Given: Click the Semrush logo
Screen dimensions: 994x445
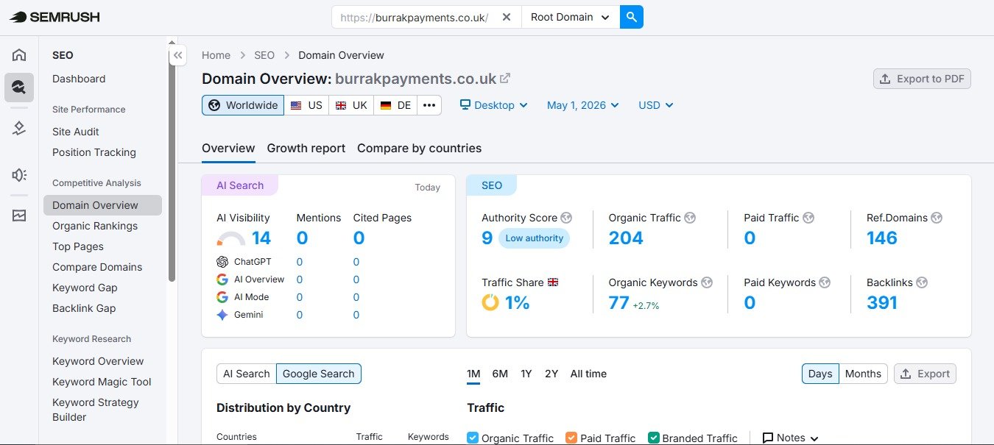Looking at the screenshot, I should pyautogui.click(x=54, y=17).
